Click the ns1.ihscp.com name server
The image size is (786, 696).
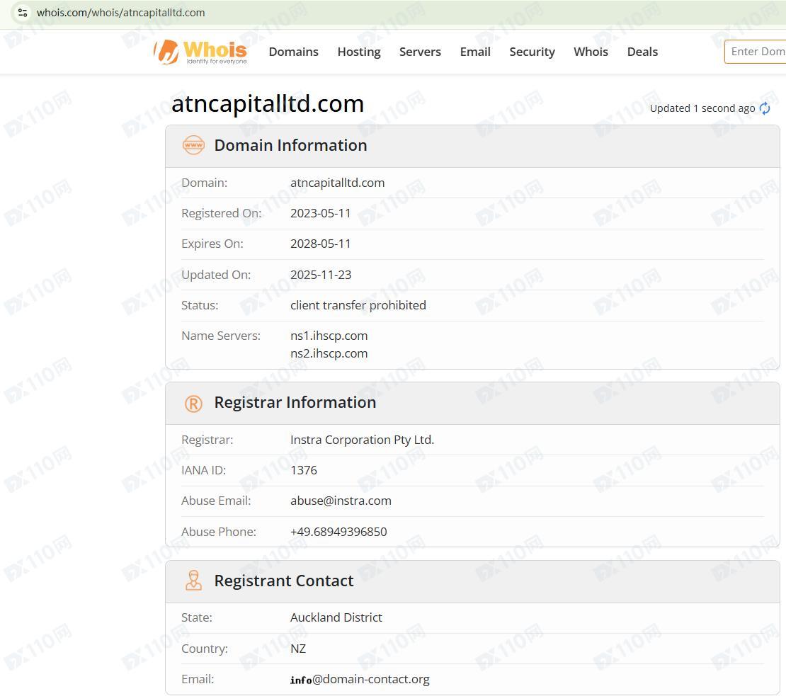329,336
